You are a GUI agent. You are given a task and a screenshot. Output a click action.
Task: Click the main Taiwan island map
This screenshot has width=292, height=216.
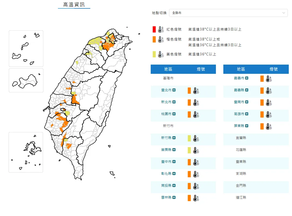88,104
